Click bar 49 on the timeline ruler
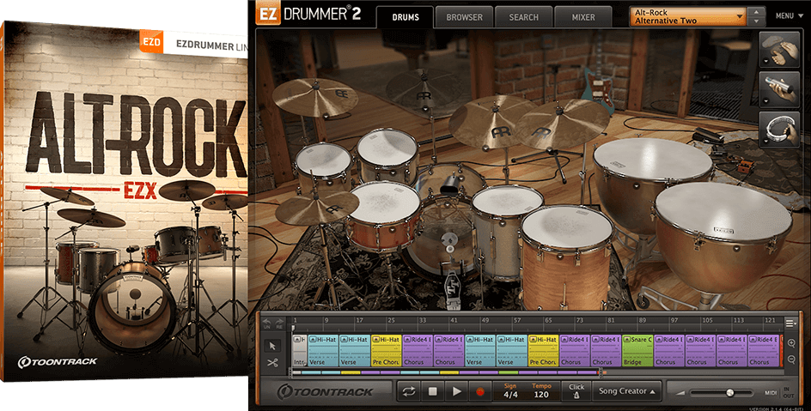811x411 pixels. click(485, 321)
